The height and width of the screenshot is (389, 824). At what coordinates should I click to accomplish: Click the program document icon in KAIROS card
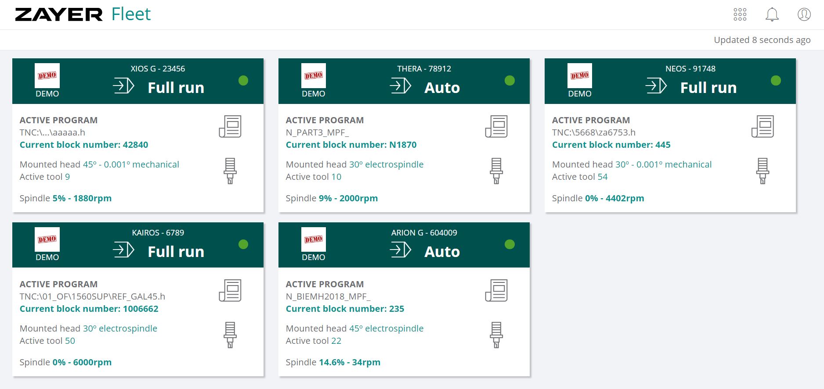coord(230,290)
